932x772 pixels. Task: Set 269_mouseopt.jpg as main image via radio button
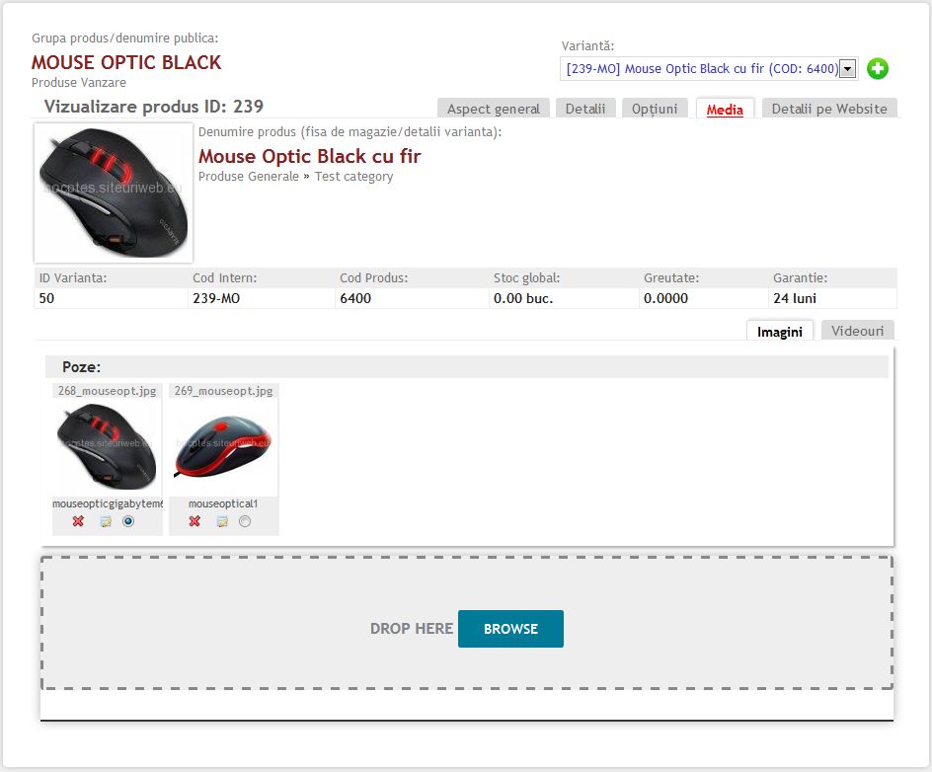click(x=245, y=521)
